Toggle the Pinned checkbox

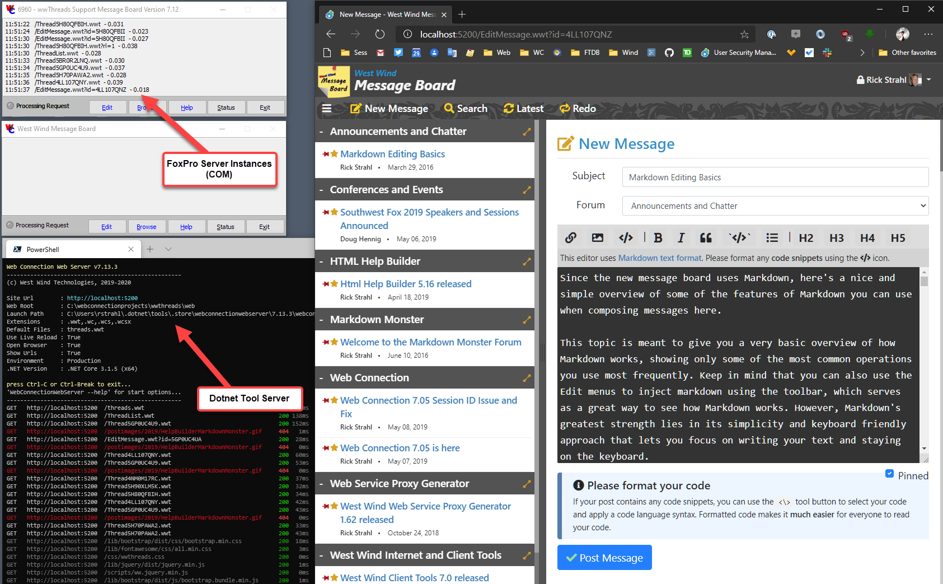coord(889,474)
